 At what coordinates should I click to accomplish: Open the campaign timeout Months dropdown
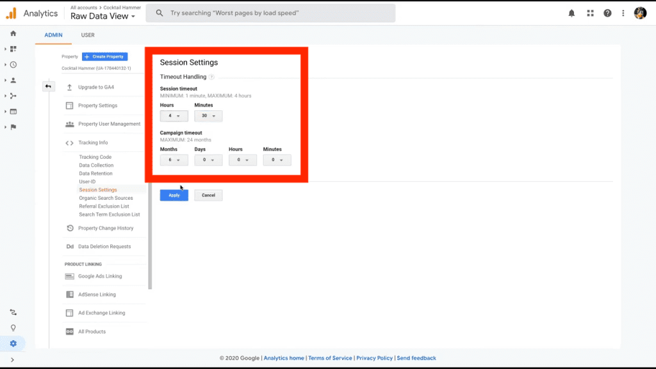[174, 160]
